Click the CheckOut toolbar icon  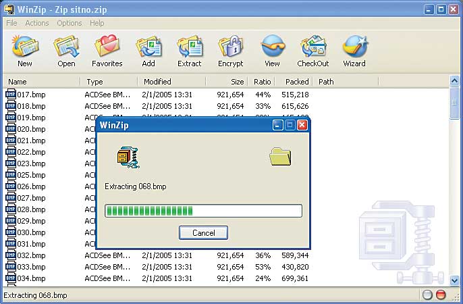[x=313, y=46]
